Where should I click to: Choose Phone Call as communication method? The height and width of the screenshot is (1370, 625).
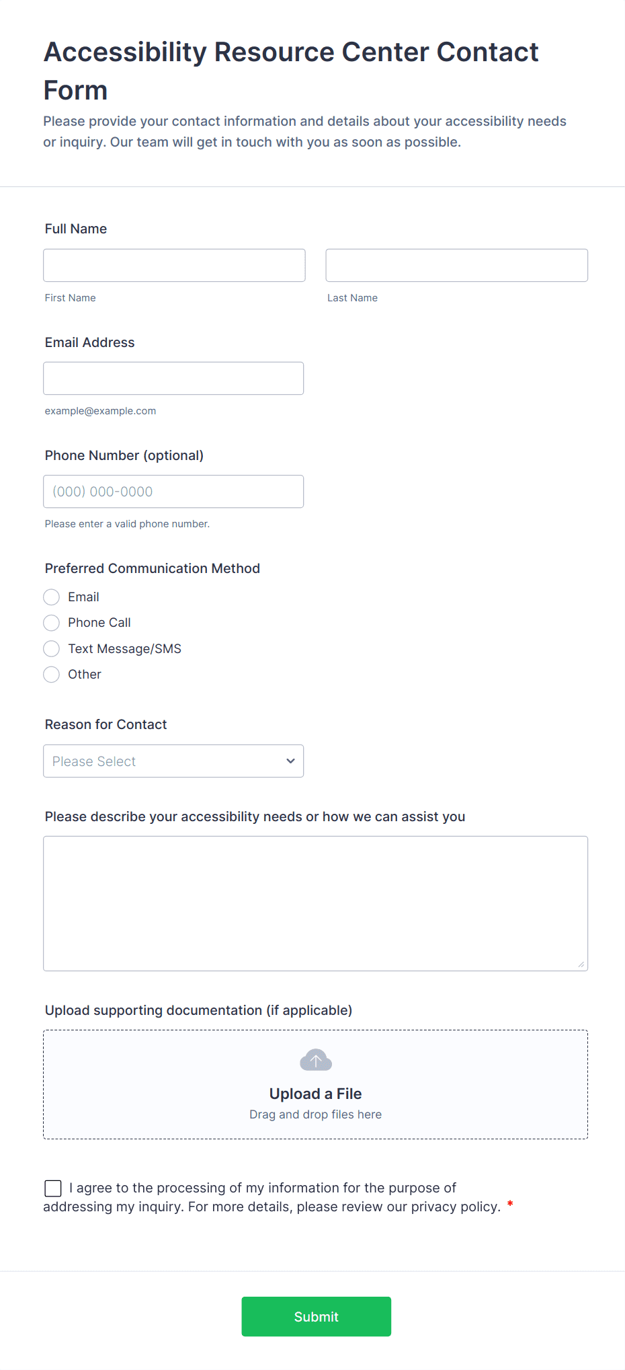click(52, 623)
